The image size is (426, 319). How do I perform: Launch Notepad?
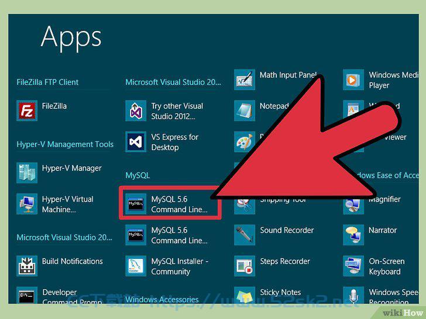(x=262, y=110)
